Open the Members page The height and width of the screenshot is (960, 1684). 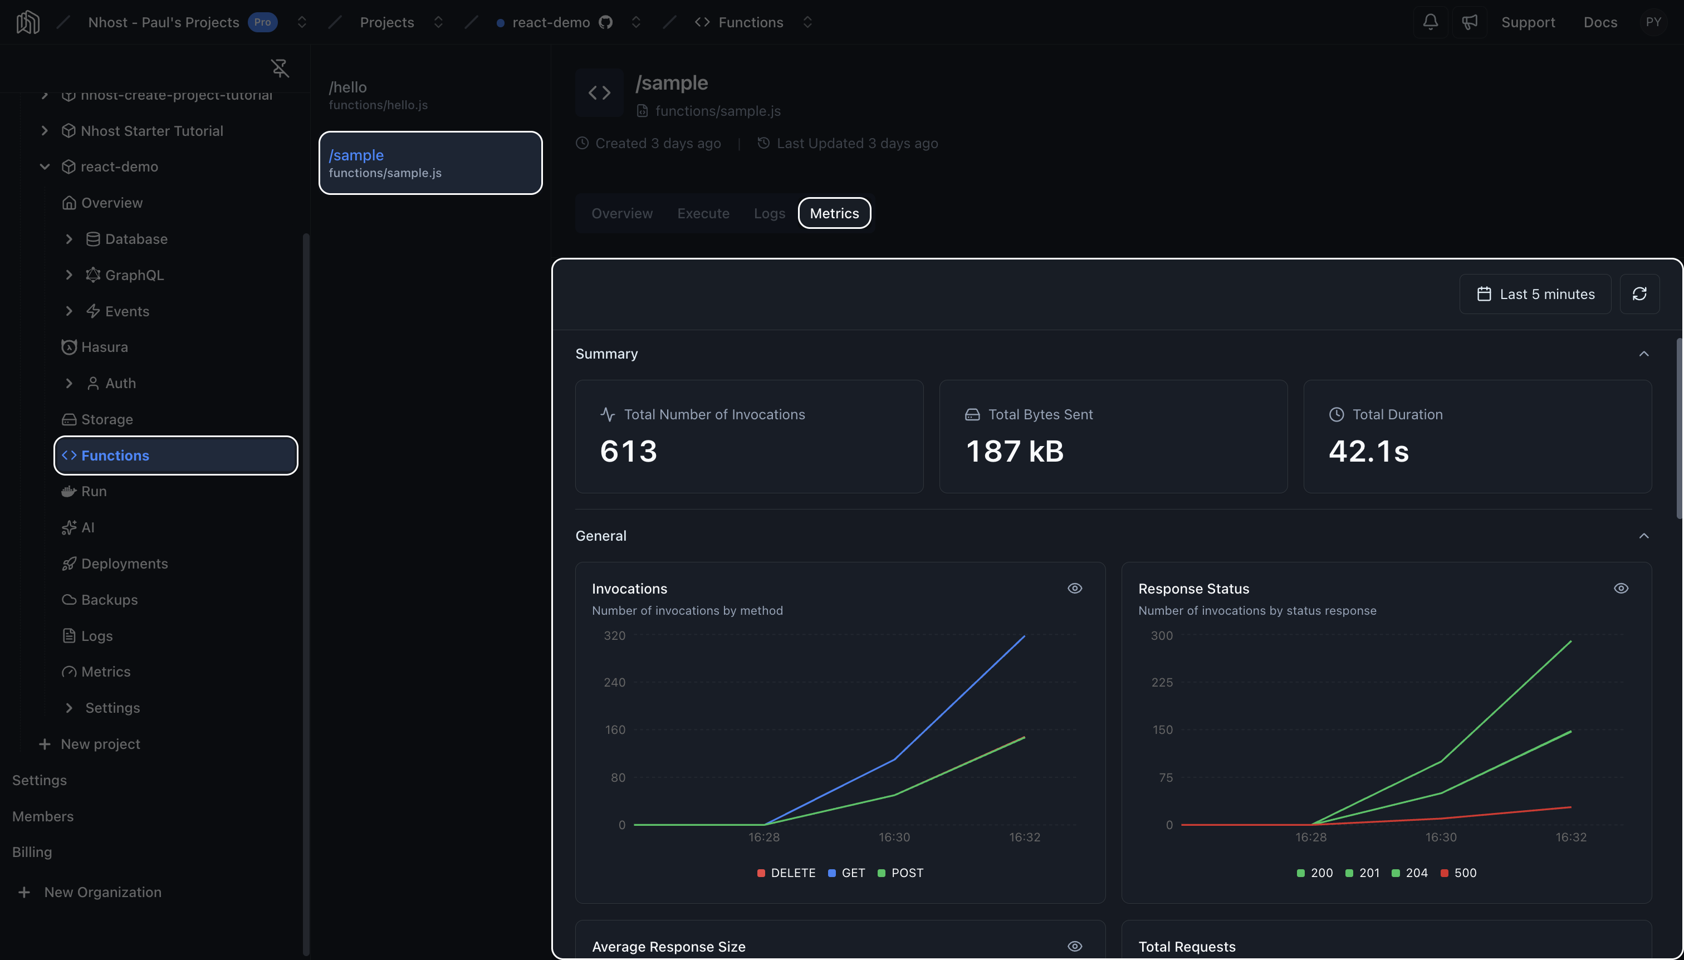[x=43, y=816]
